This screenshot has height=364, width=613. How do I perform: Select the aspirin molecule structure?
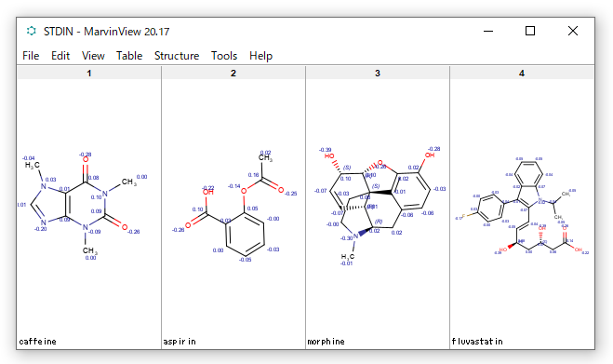234,206
